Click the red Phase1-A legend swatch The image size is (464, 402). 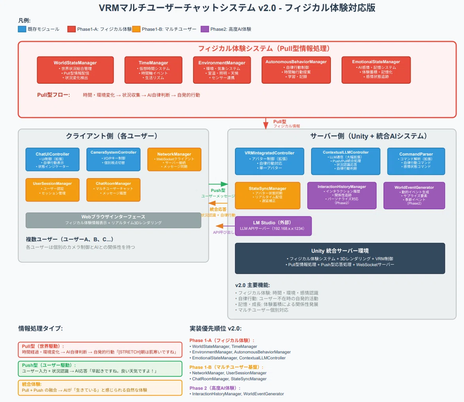71,29
